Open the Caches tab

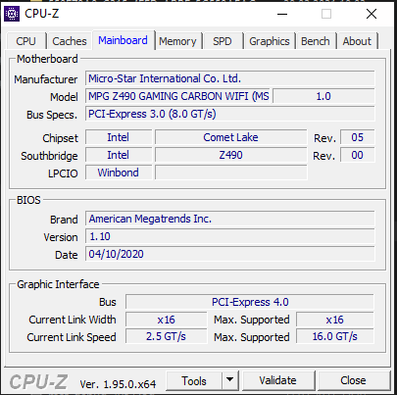pyautogui.click(x=70, y=41)
